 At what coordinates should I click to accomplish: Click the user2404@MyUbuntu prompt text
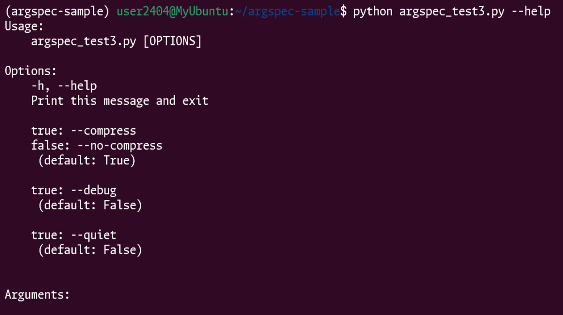click(x=173, y=11)
